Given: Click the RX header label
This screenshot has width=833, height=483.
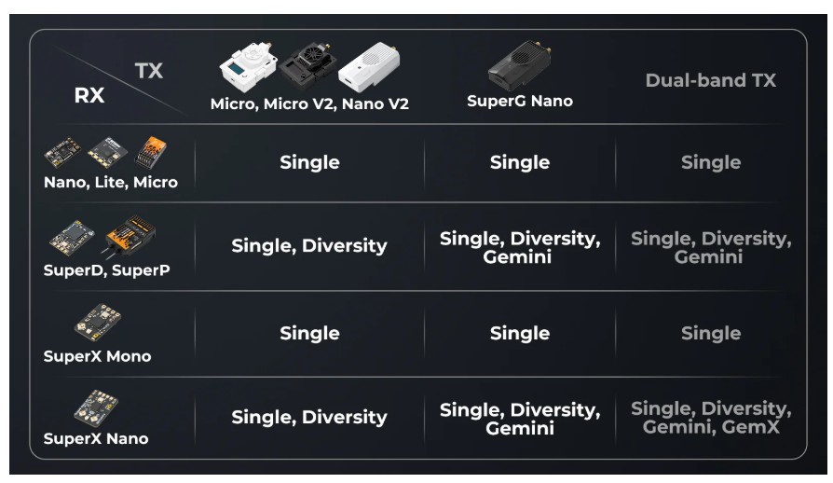Looking at the screenshot, I should (89, 96).
